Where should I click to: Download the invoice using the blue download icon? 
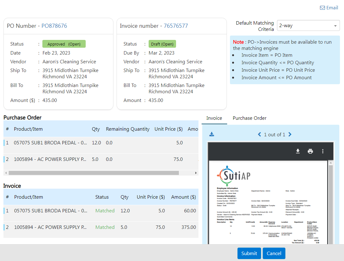(212, 134)
